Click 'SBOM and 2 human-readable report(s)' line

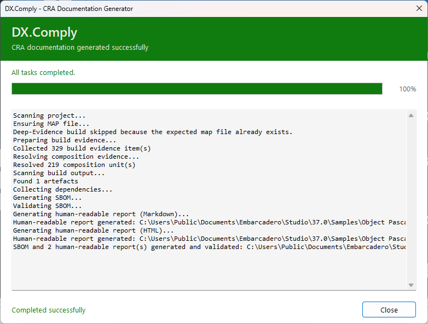[210, 247]
